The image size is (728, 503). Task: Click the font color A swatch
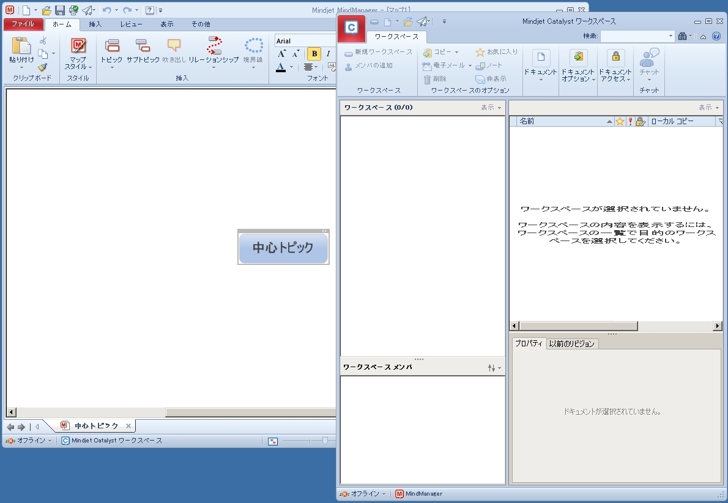coord(281,67)
